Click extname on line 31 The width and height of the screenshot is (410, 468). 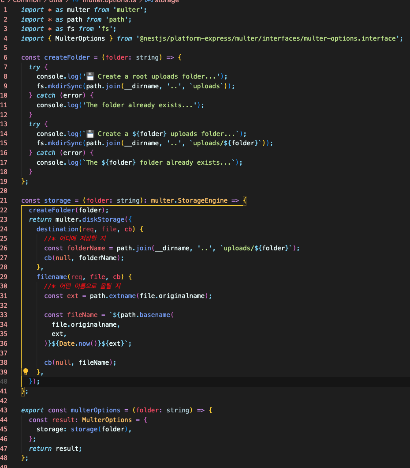pyautogui.click(x=123, y=296)
